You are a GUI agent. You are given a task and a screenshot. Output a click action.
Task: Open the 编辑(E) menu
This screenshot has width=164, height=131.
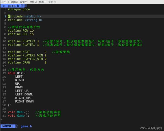tap(14, 2)
